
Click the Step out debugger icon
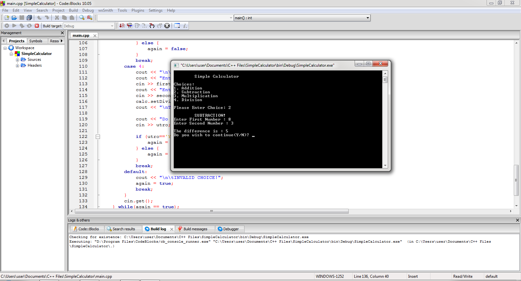[x=160, y=26]
